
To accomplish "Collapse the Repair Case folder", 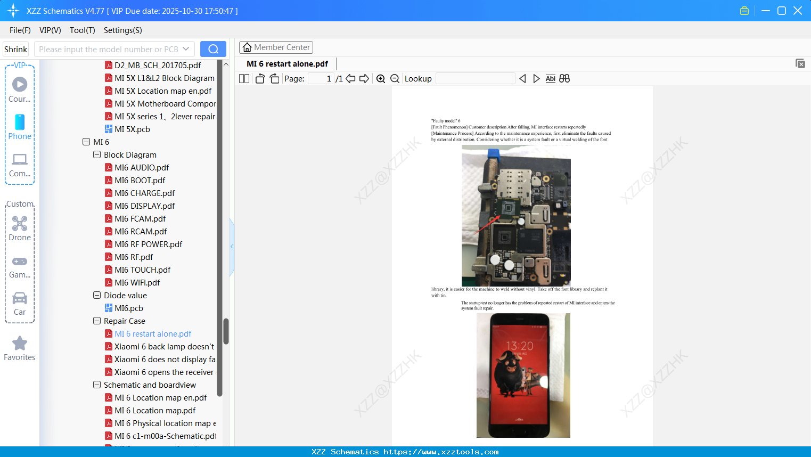I will pyautogui.click(x=97, y=321).
